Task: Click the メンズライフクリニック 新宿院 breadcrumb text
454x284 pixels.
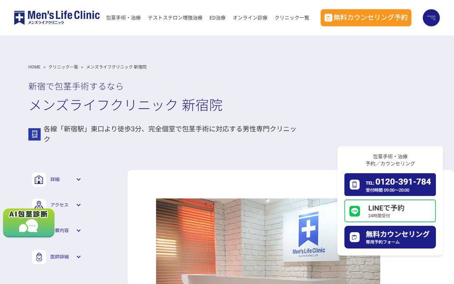Action: (116, 67)
